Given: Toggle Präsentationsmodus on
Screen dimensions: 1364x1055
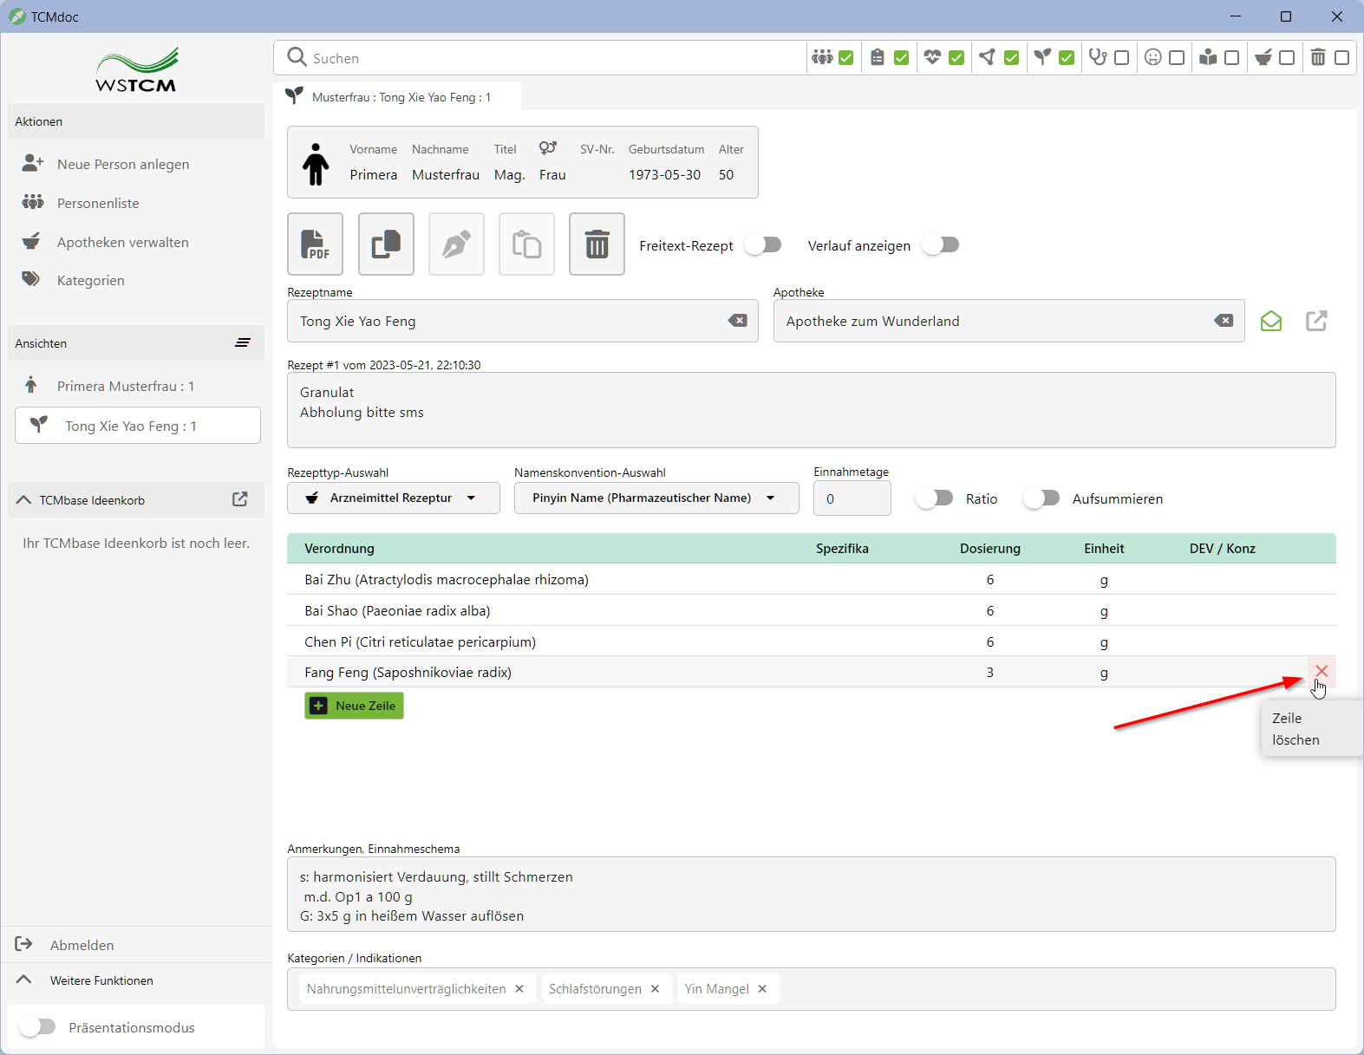Looking at the screenshot, I should coord(38,1027).
